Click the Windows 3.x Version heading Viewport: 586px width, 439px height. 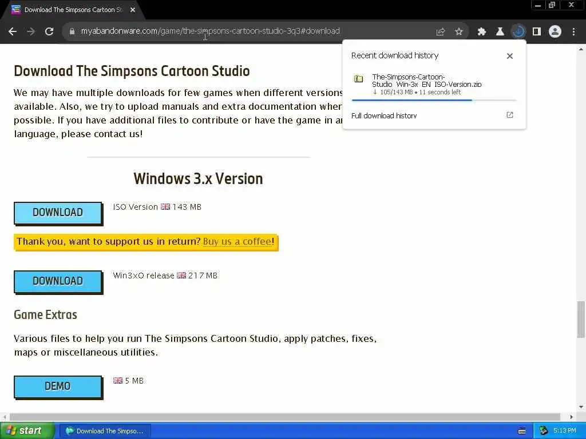point(198,179)
